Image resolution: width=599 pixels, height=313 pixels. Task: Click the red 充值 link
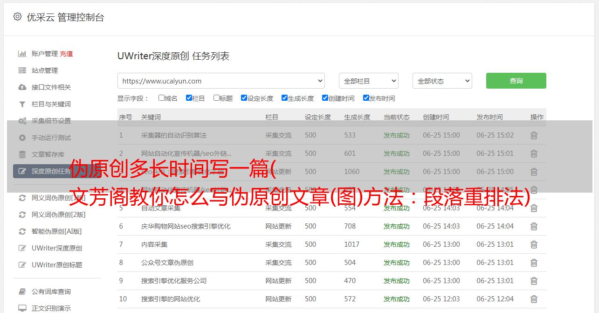point(66,54)
